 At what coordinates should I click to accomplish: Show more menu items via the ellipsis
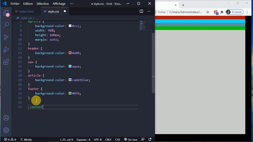[72, 4]
